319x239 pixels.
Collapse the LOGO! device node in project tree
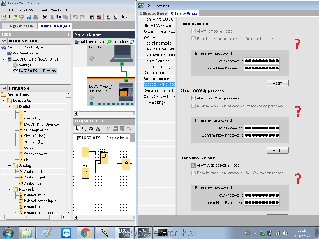(3, 59)
